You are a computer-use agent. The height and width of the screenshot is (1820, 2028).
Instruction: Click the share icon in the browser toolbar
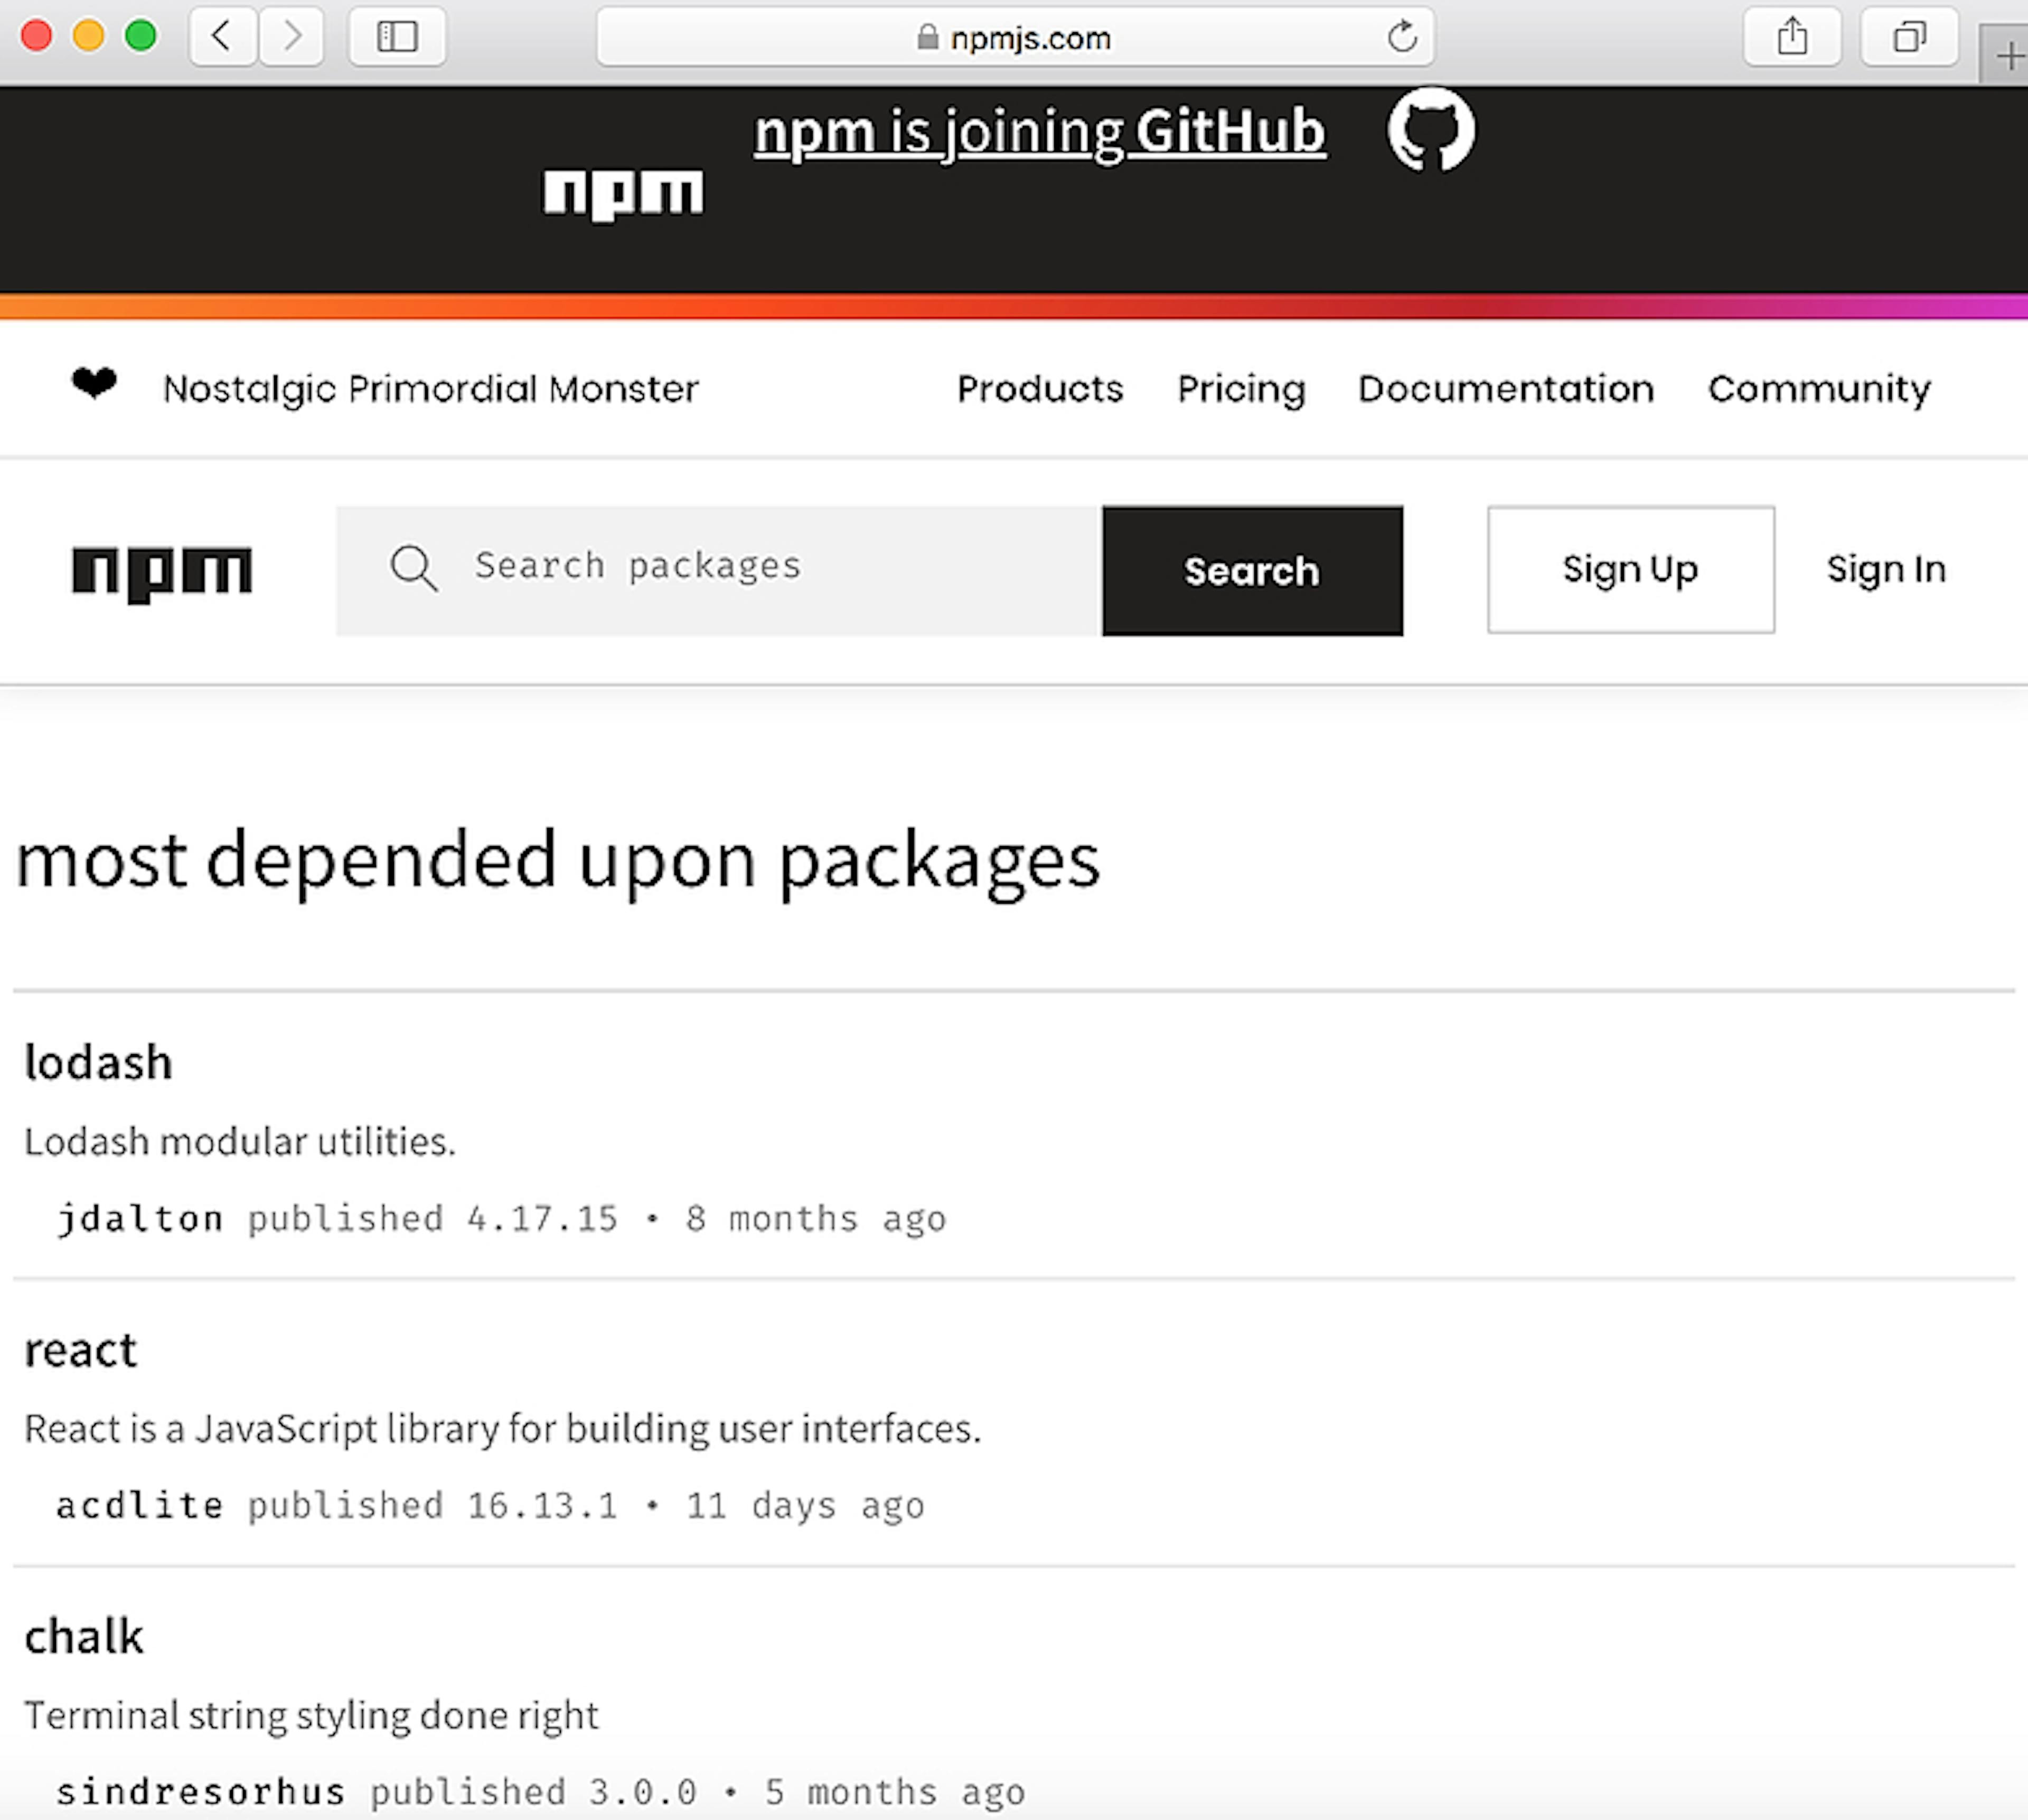tap(1792, 37)
